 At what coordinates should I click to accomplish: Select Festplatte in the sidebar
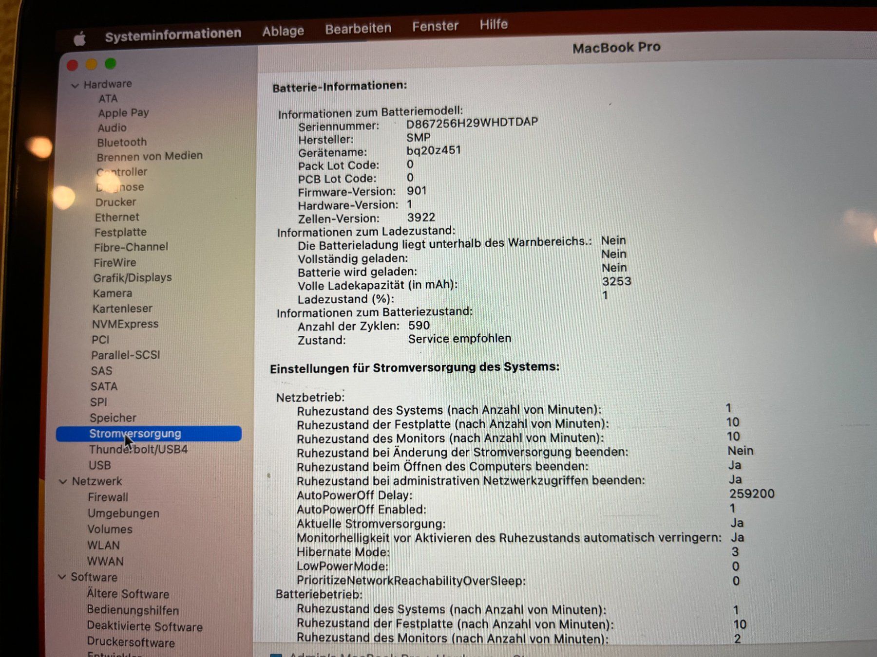tap(120, 232)
